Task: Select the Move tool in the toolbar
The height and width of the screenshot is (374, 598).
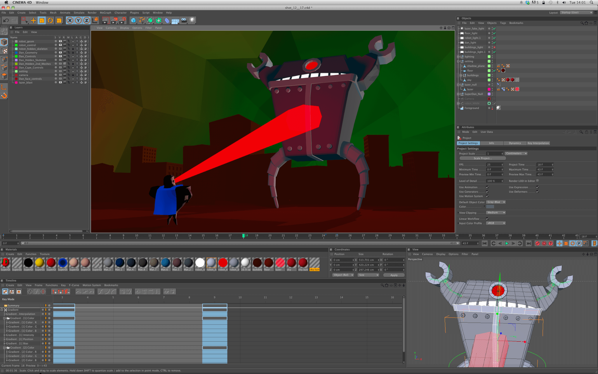Action: (33, 20)
